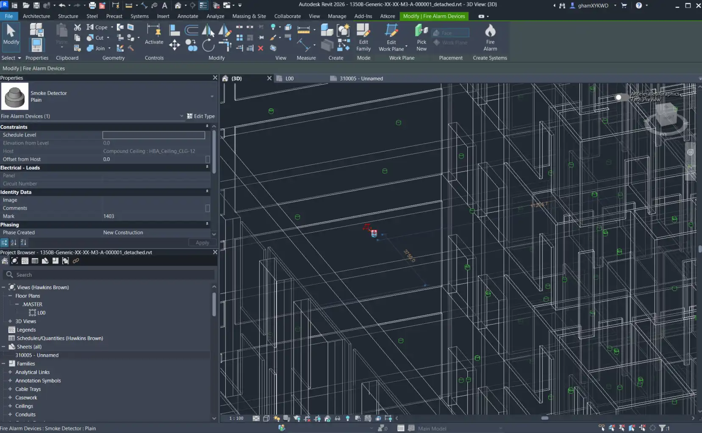Click the Edit Type button
The image size is (702, 433).
click(201, 116)
